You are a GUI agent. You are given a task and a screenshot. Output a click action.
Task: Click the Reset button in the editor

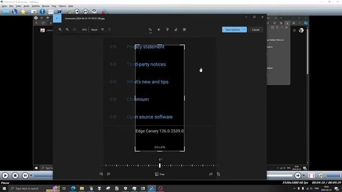[94, 30]
